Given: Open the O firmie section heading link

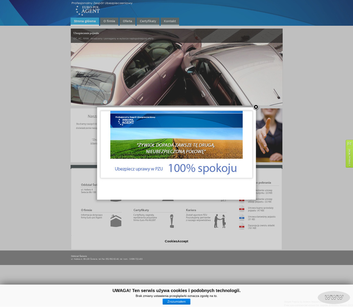Looking at the screenshot, I should point(86,210).
